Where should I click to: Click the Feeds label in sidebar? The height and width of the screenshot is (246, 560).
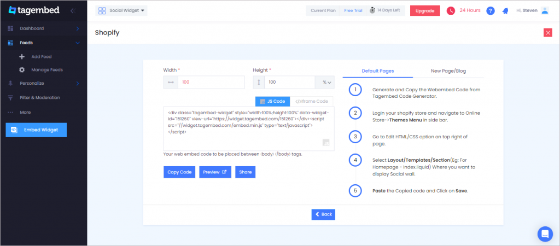[x=26, y=43]
